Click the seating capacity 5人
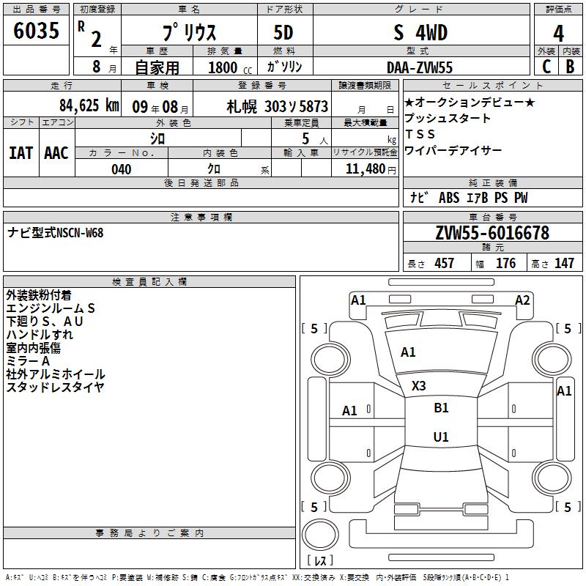This screenshot has width=586, height=586. [315, 139]
